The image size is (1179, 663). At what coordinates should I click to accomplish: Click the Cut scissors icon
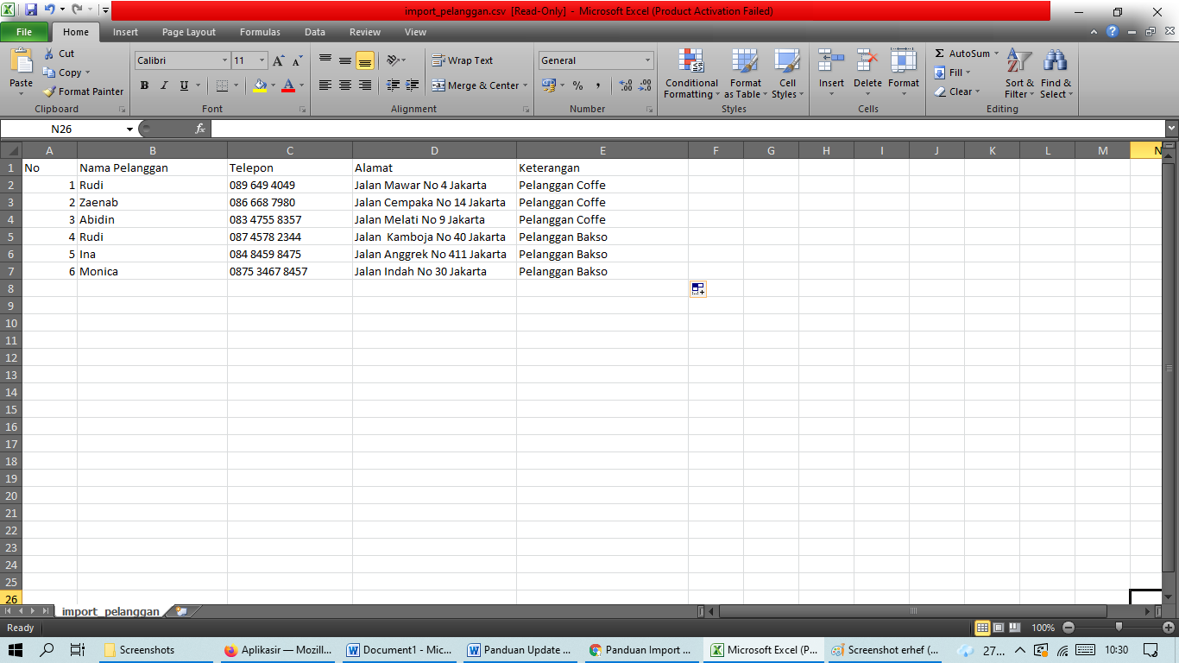pos(49,54)
